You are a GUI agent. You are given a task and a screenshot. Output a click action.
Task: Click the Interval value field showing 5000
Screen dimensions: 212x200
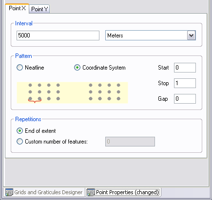pyautogui.click(x=58, y=36)
